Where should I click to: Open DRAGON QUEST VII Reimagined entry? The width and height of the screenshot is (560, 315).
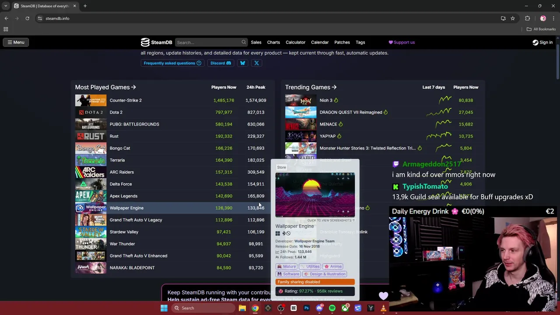(383, 112)
